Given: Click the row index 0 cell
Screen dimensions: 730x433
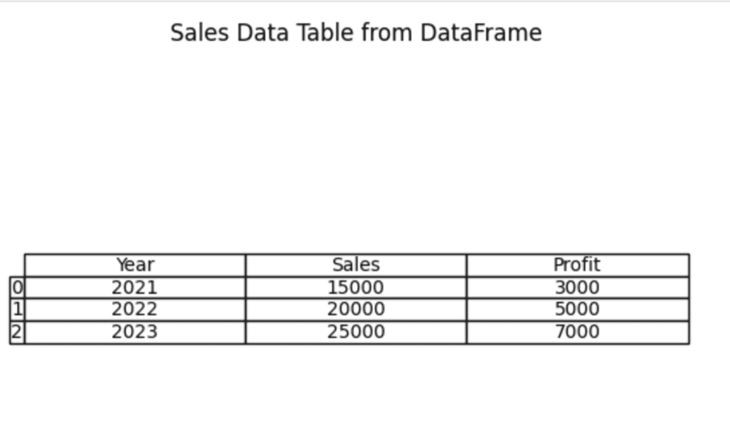Looking at the screenshot, I should [x=17, y=288].
